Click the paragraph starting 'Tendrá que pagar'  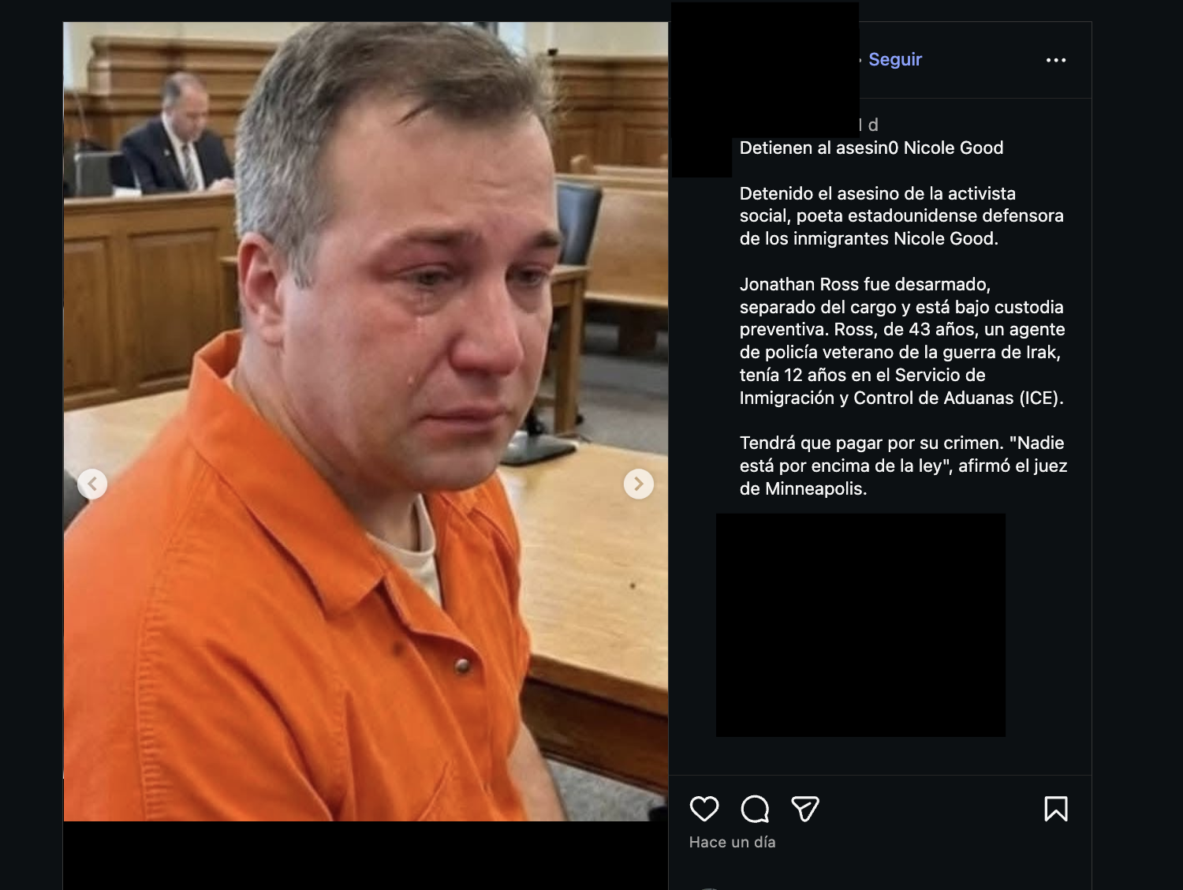pyautogui.click(x=904, y=466)
